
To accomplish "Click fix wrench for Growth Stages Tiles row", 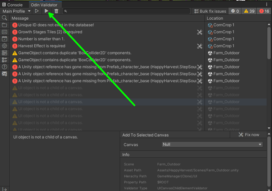I will [x=200, y=32].
